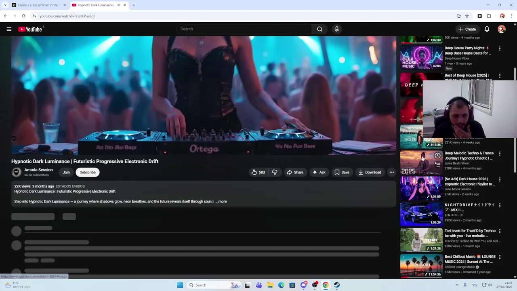Open Microsoft Edge from the taskbar
Screen dimensions: 517x291
tap(281, 285)
